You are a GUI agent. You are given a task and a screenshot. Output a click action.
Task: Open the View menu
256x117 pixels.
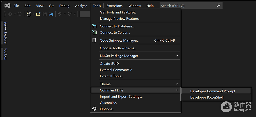[40, 6]
